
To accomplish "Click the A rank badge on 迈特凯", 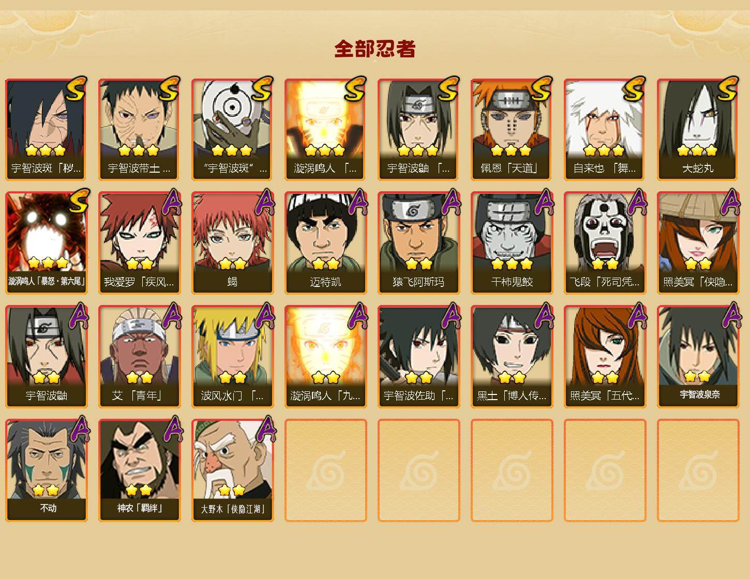I will tap(358, 202).
